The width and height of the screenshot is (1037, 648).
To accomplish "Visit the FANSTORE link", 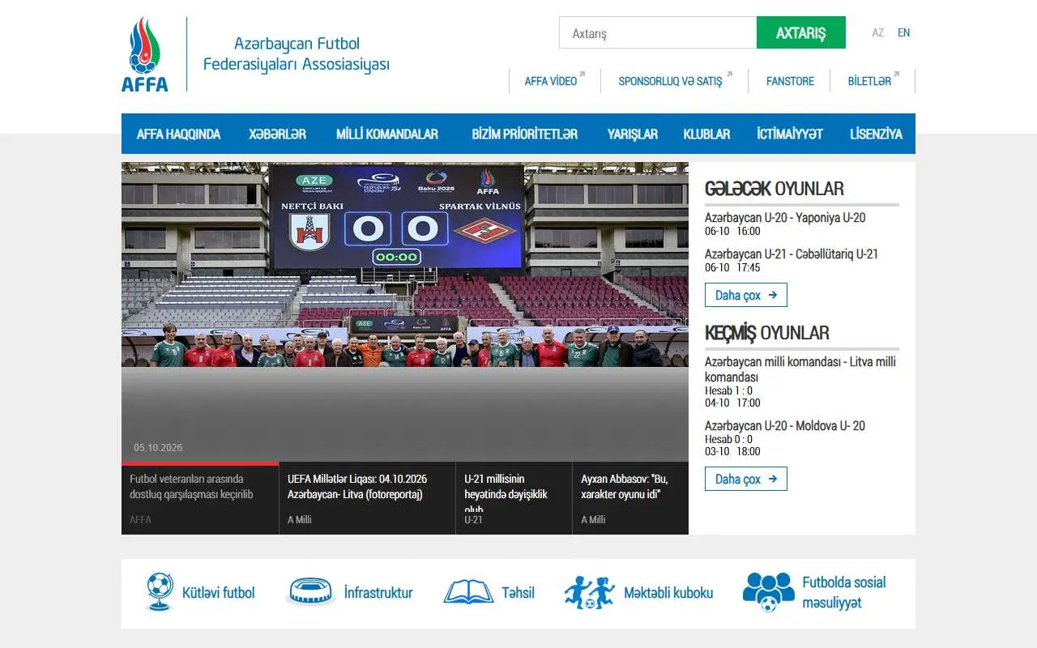I will pyautogui.click(x=790, y=81).
